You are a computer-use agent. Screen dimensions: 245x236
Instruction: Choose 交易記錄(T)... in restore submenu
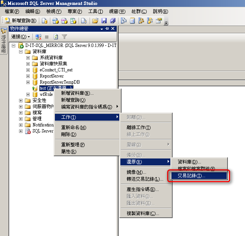(x=199, y=176)
